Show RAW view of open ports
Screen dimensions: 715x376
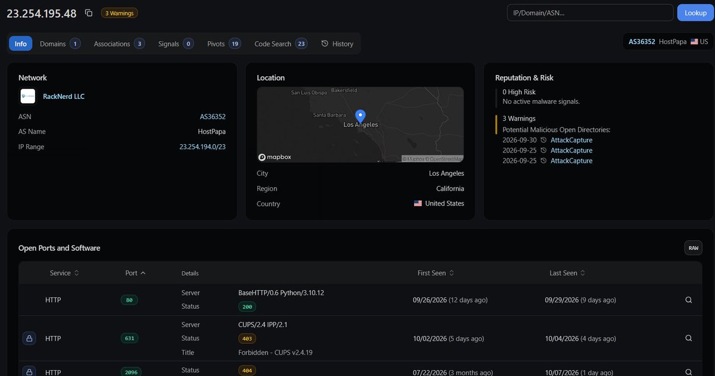693,247
